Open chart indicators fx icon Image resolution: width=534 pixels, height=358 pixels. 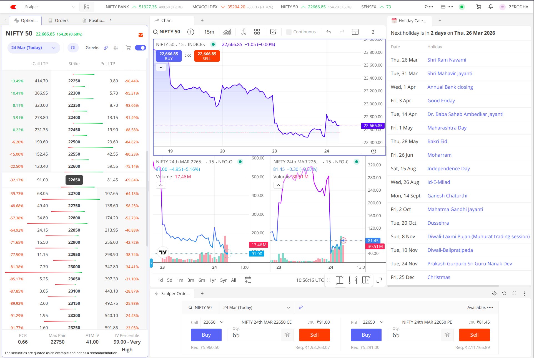[x=243, y=32]
